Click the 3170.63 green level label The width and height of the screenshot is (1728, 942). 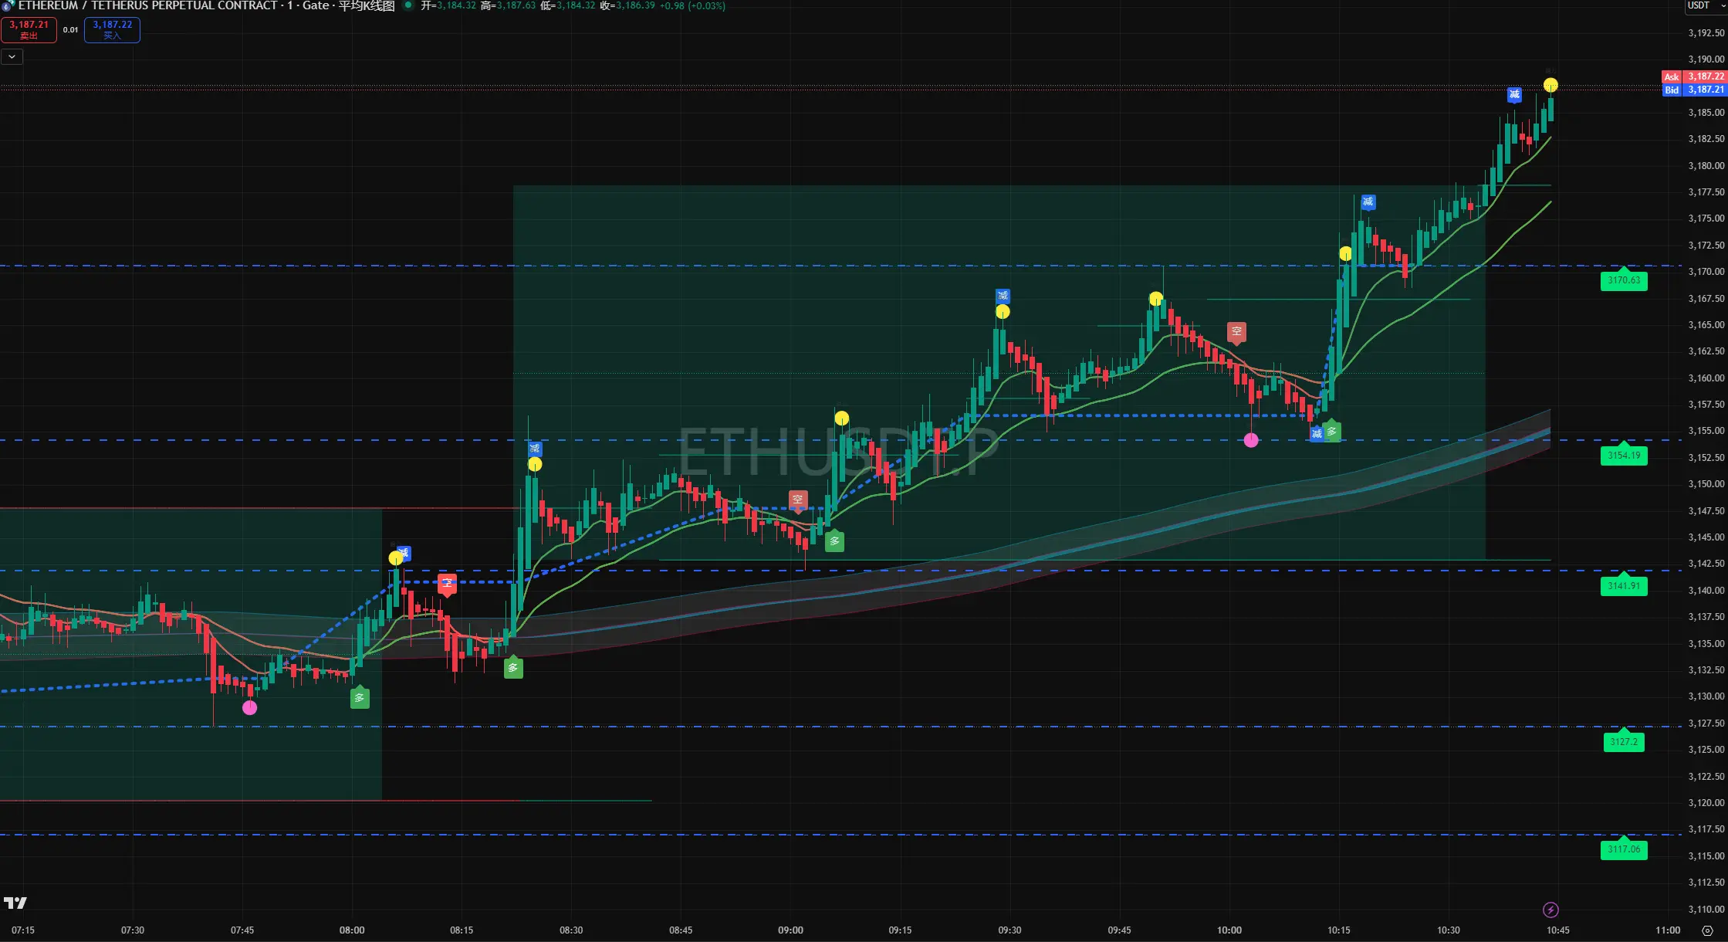pyautogui.click(x=1623, y=281)
